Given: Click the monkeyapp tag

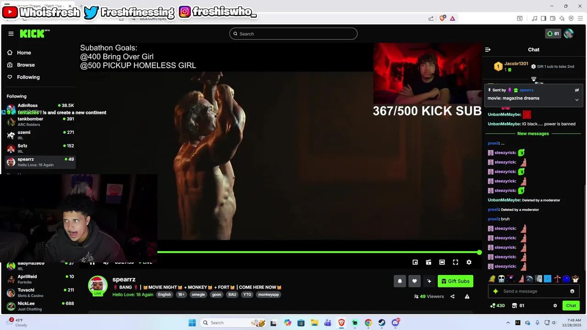Looking at the screenshot, I should pyautogui.click(x=268, y=295).
